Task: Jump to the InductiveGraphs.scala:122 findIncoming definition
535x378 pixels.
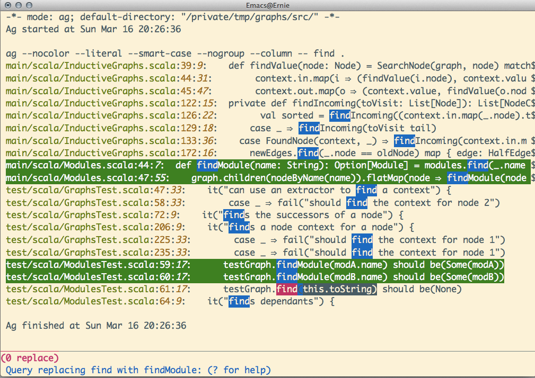Action: point(100,103)
